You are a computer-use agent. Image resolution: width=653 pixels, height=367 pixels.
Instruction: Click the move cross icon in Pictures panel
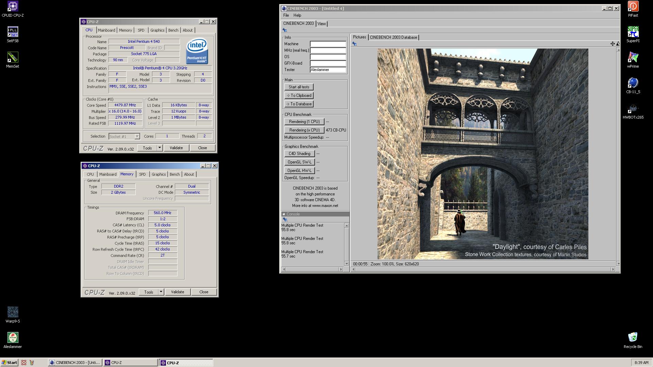[x=612, y=43]
